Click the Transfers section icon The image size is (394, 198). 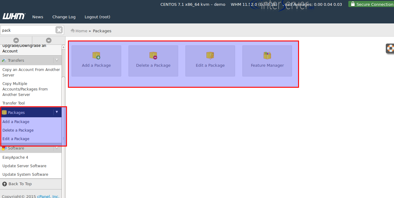4,60
